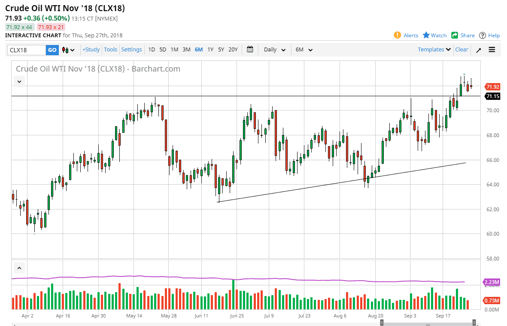Select the 1Y time range
The width and height of the screenshot is (507, 326).
[210, 50]
